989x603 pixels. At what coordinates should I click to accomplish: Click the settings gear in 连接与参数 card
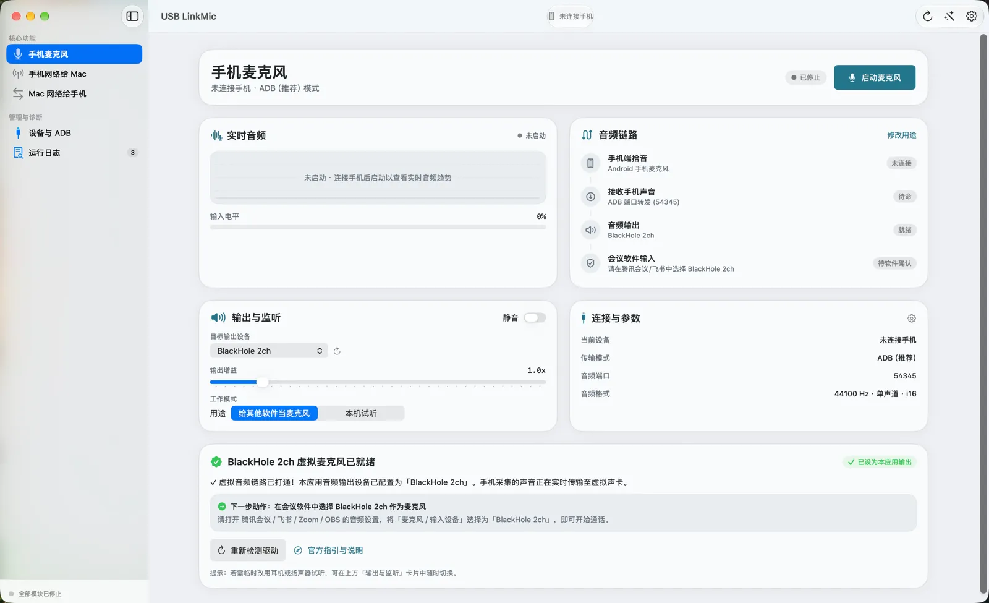point(912,319)
